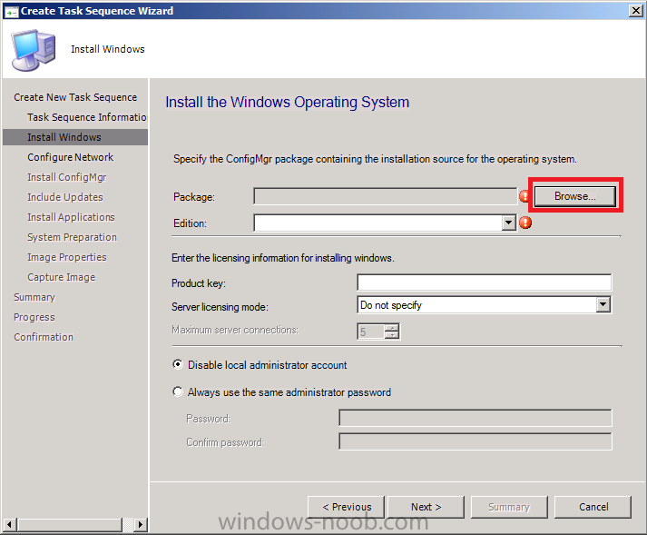This screenshot has height=535, width=647.
Task: Select Create New Task Sequence in sidebar
Action: pyautogui.click(x=75, y=97)
